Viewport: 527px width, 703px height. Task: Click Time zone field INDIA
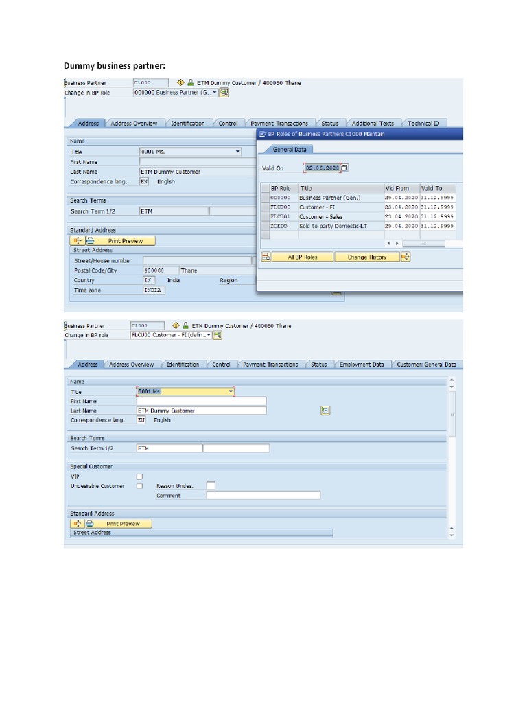(154, 290)
